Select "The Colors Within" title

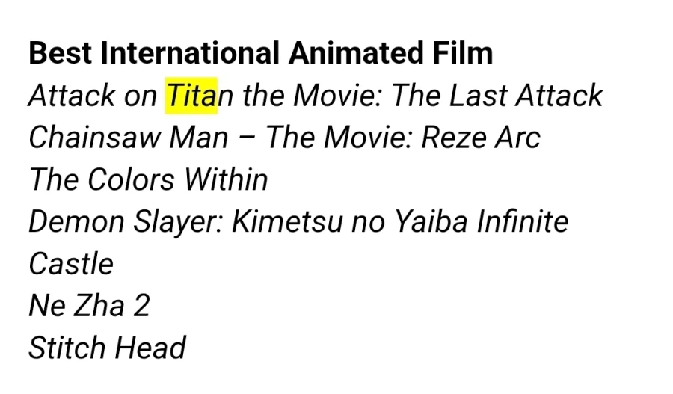147,179
